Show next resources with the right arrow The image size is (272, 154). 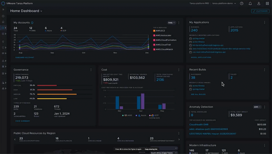click(x=179, y=139)
